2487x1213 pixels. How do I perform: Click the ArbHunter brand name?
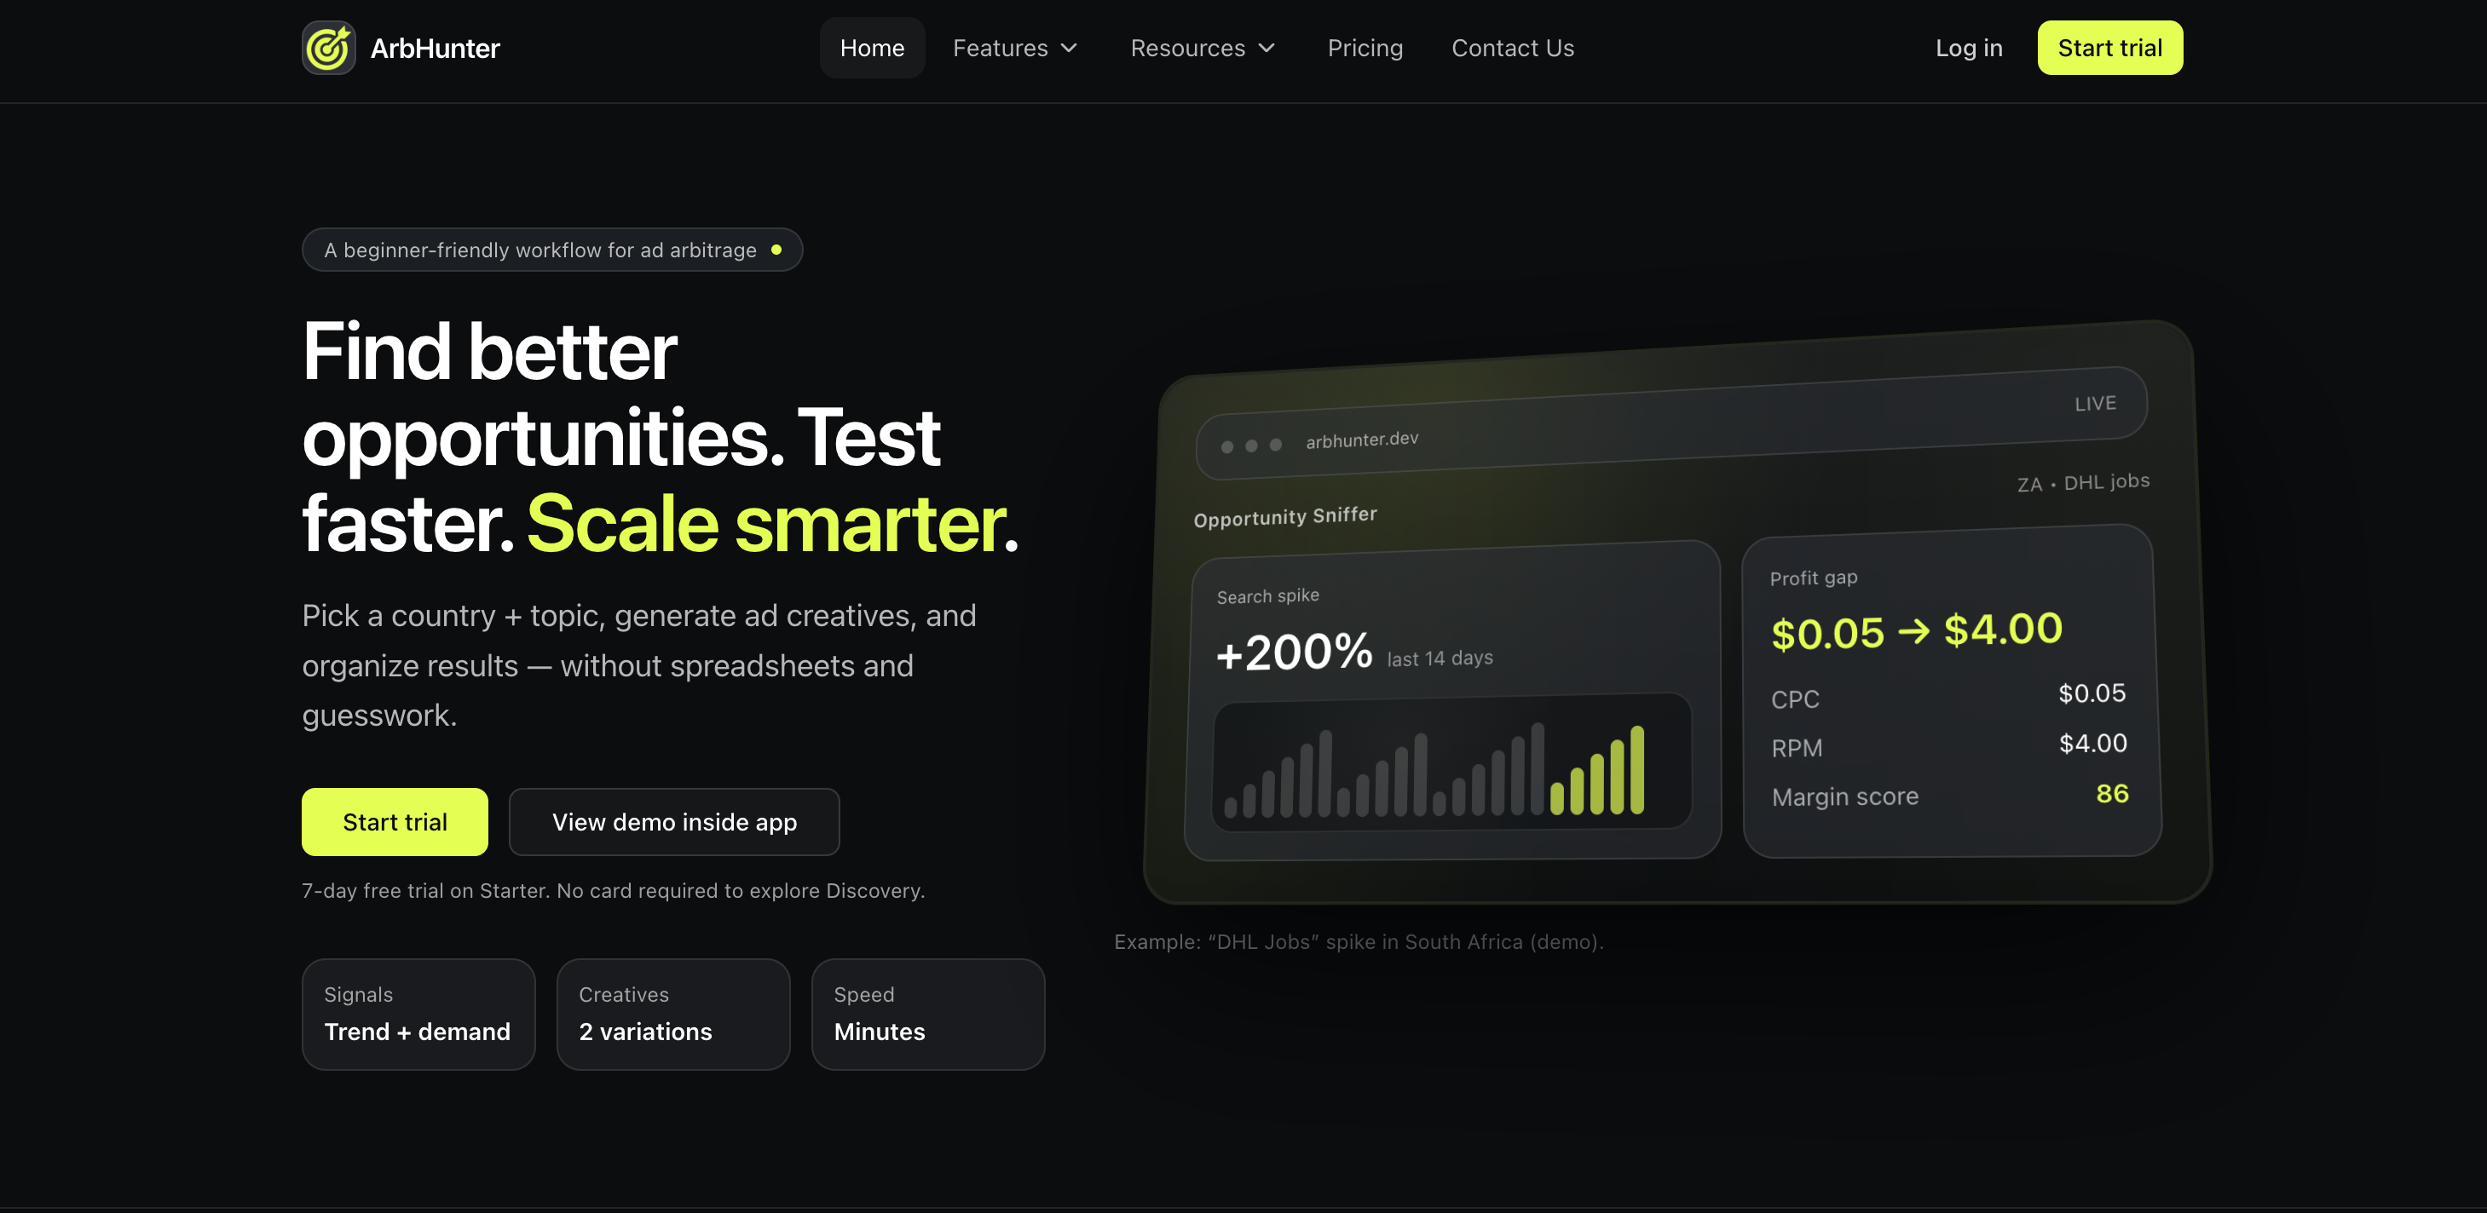pos(435,49)
